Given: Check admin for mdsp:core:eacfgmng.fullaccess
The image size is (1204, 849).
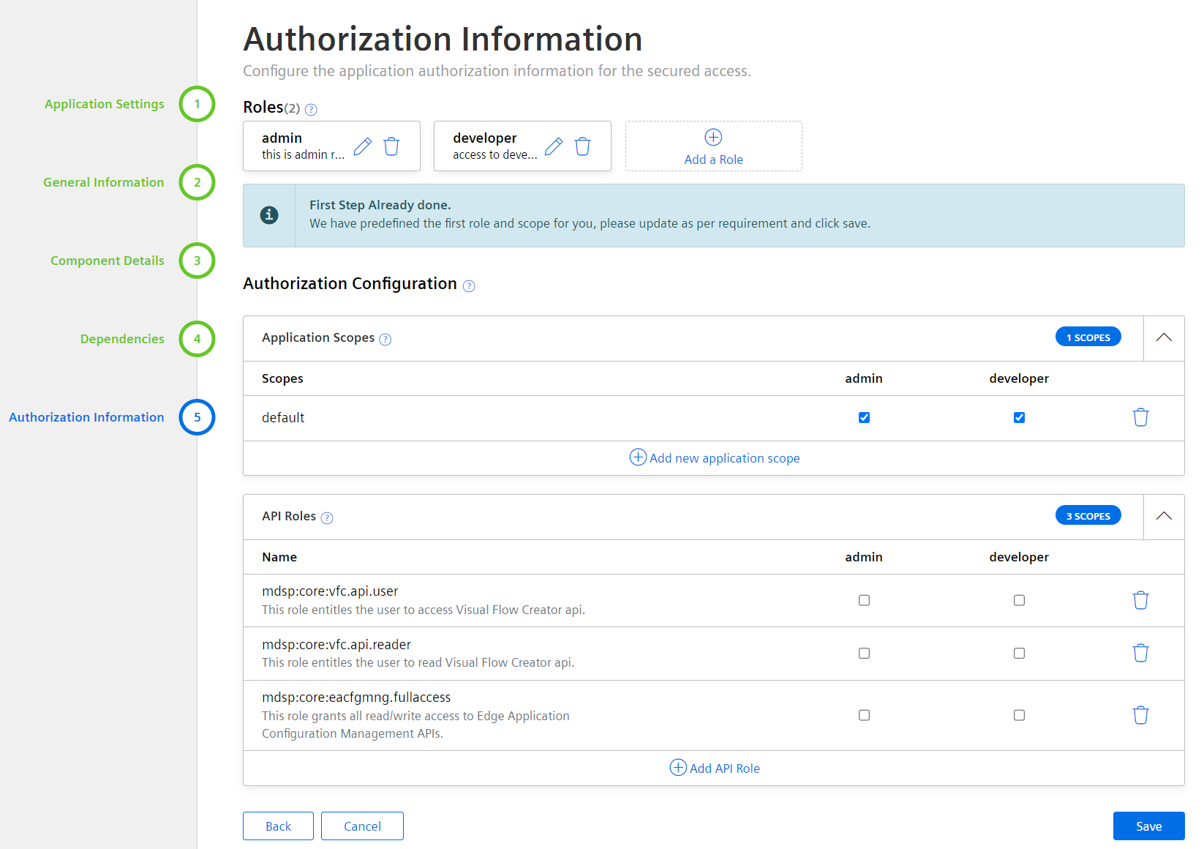Looking at the screenshot, I should click(x=864, y=715).
